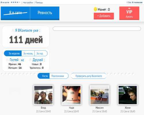Open the Ревность section
Viewport: 144px width, 115px height.
tap(45, 13)
